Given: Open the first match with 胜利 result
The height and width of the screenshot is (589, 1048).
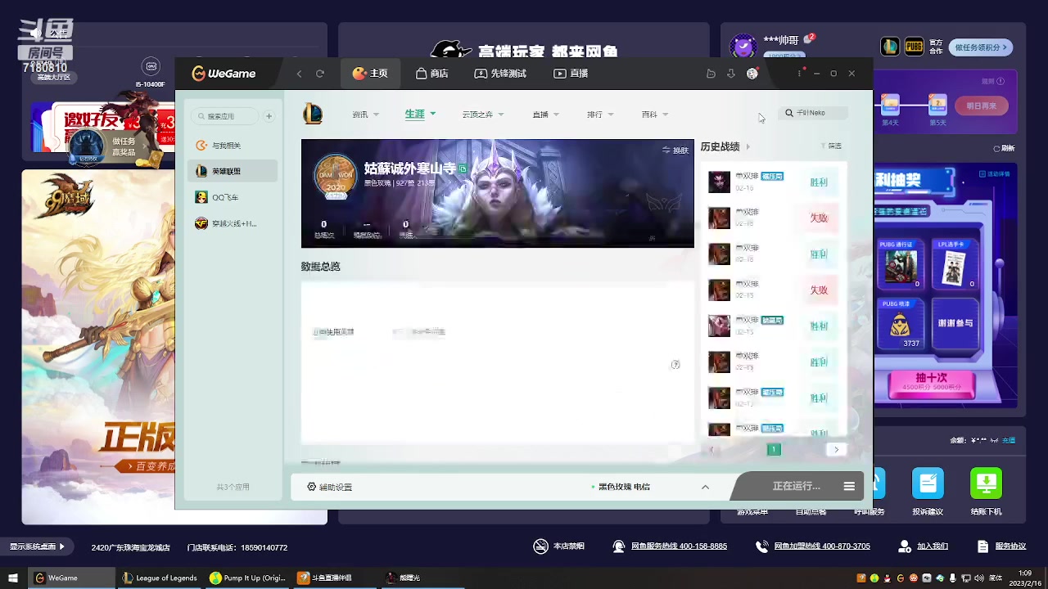Looking at the screenshot, I should [774, 182].
